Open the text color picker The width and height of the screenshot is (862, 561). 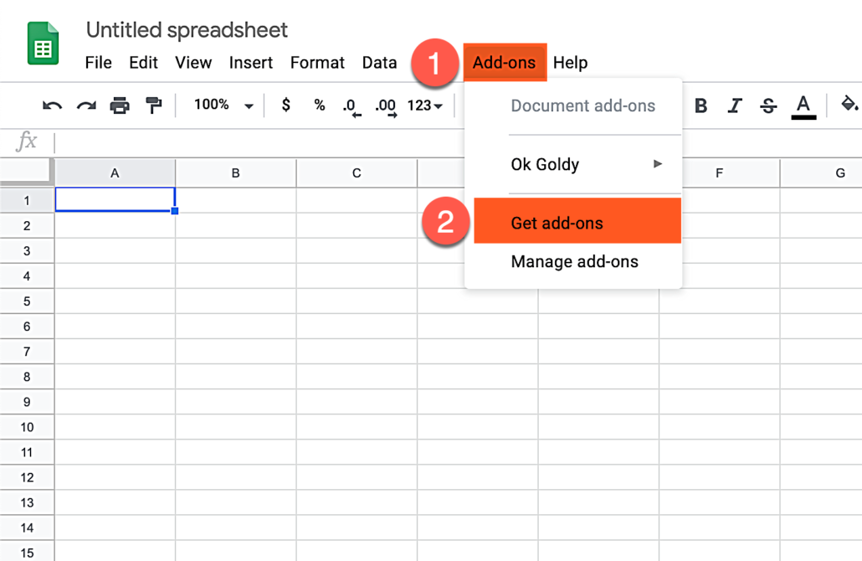tap(803, 106)
